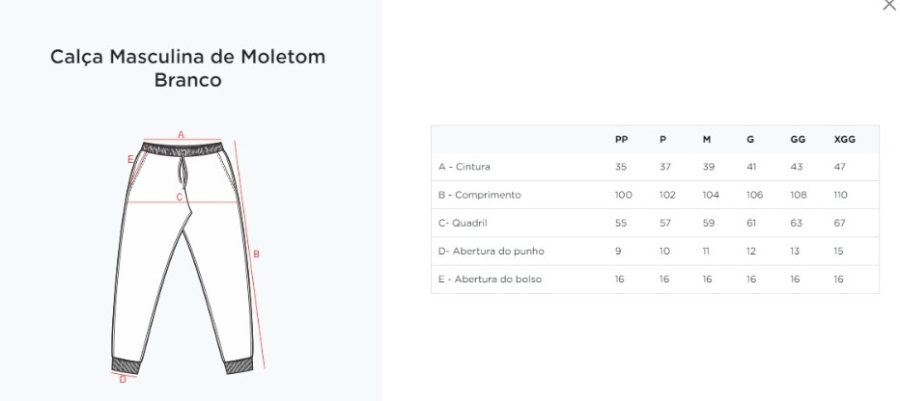Click the "Calça Masculina de Moletom Branco" title
900x401 pixels.
click(187, 68)
